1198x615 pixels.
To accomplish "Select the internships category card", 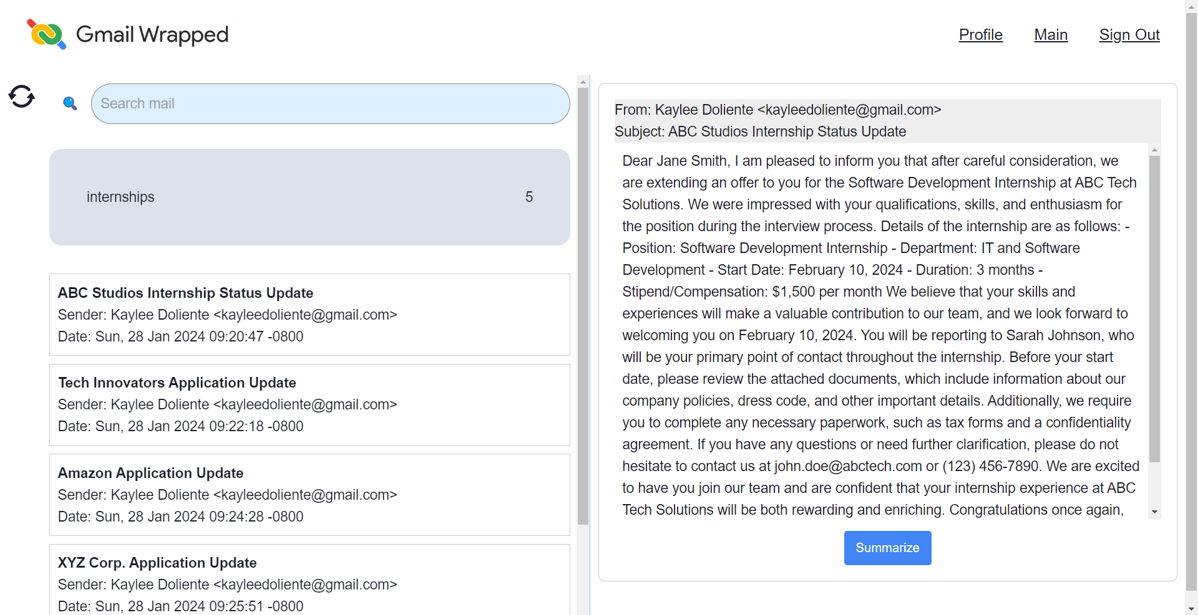I will (x=309, y=197).
